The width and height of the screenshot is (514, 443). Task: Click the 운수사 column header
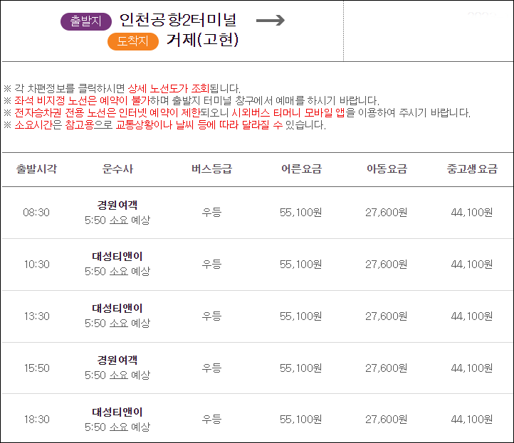click(117, 169)
